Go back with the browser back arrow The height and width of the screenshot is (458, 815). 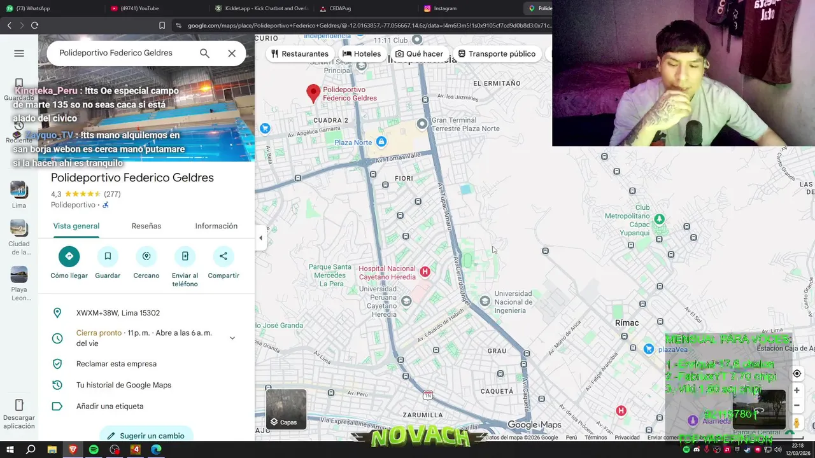(9, 25)
